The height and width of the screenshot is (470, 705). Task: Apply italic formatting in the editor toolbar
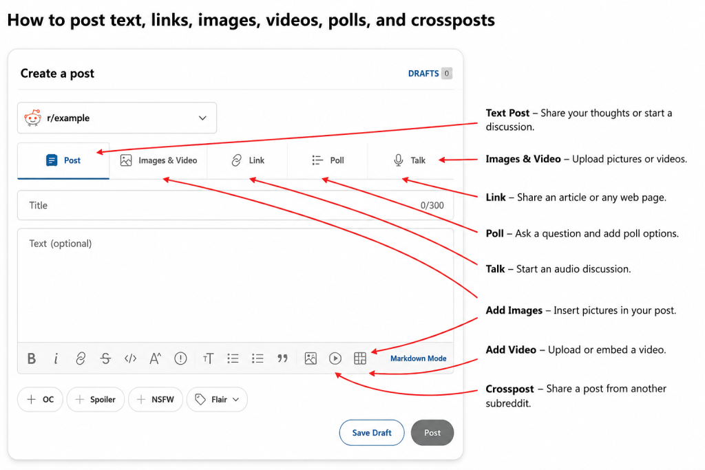pos(56,358)
